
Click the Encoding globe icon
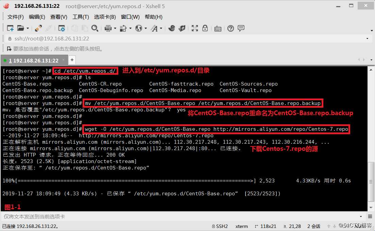tap(138, 28)
